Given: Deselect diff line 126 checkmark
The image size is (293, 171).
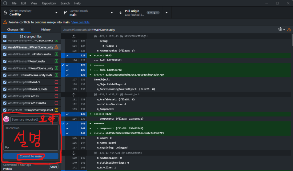Looking at the screenshot, I should [x=67, y=55].
